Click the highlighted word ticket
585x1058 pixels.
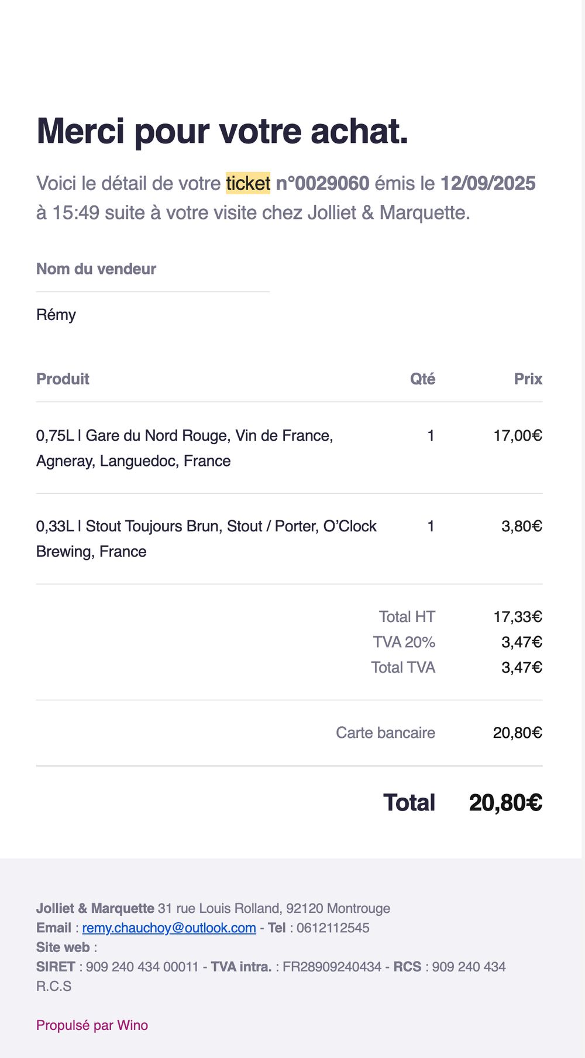coord(248,183)
